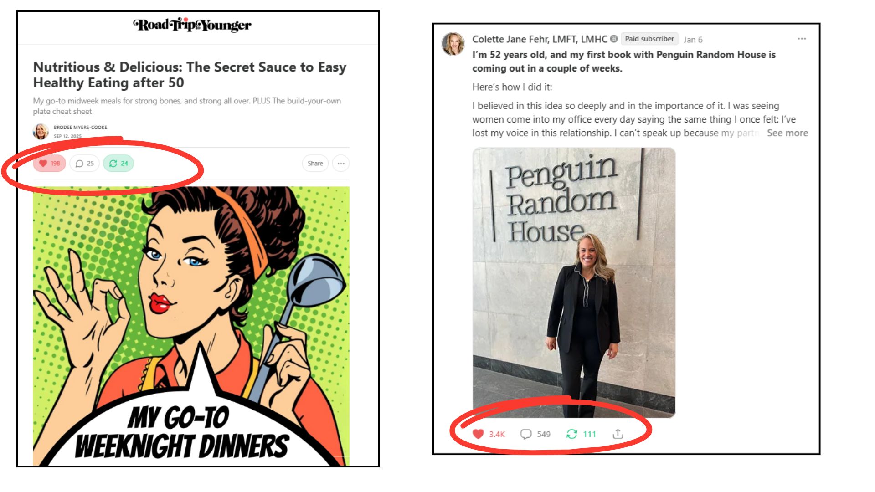The width and height of the screenshot is (875, 492).
Task: Open the three-dot menu on Colette's note
Action: tap(802, 39)
